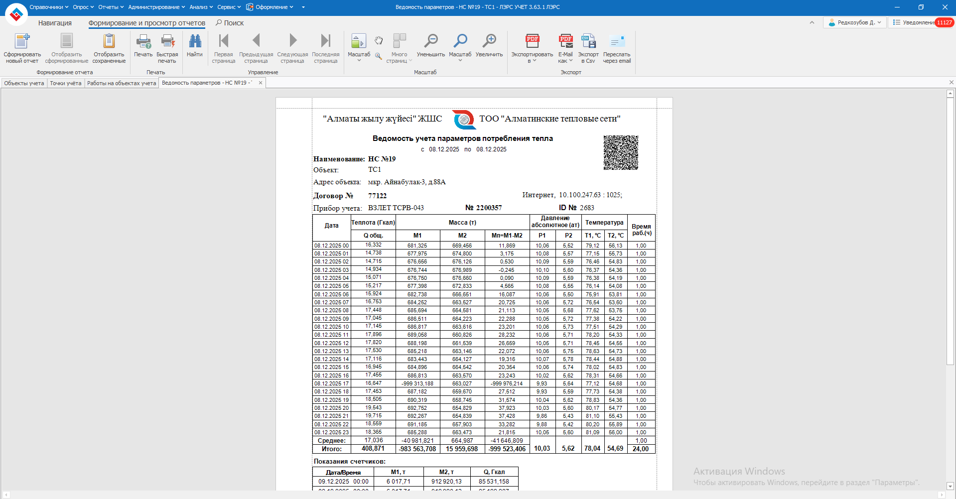Close the Ведомость параметров tab
Image resolution: width=956 pixels, height=499 pixels.
coord(260,83)
